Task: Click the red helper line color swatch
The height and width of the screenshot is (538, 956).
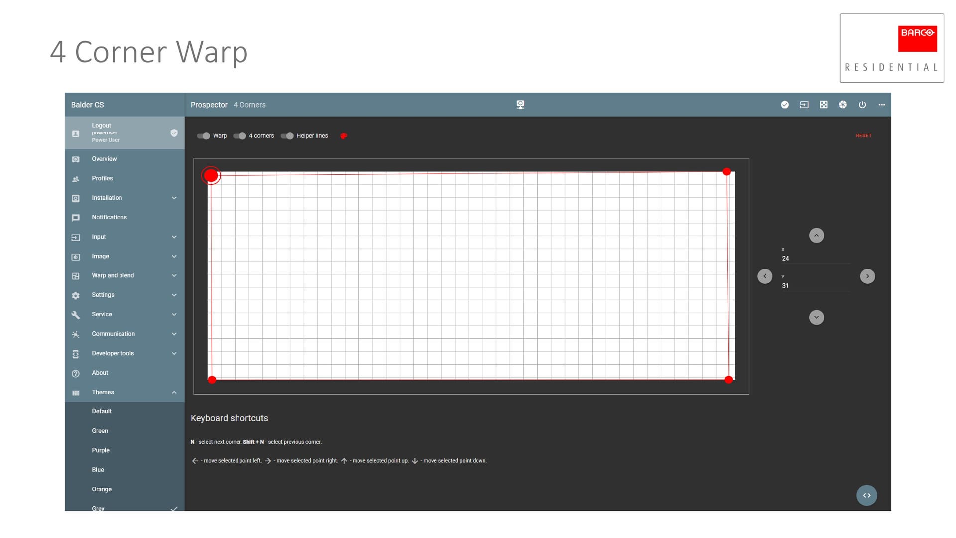Action: 344,136
